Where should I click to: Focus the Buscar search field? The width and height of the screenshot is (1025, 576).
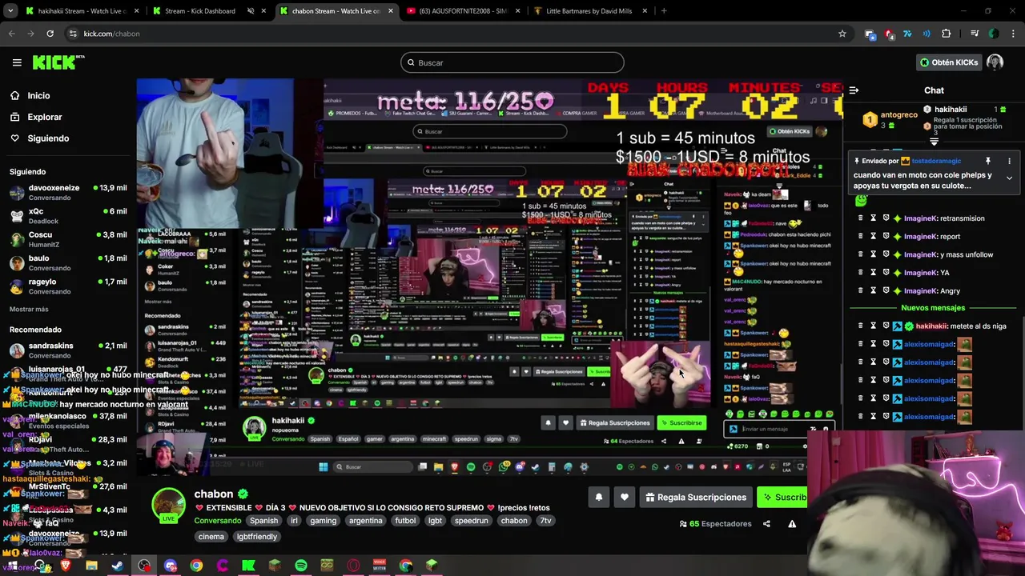(512, 62)
